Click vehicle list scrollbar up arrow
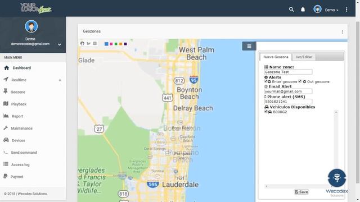Screen dimensions: 360x202 (x=336, y=112)
